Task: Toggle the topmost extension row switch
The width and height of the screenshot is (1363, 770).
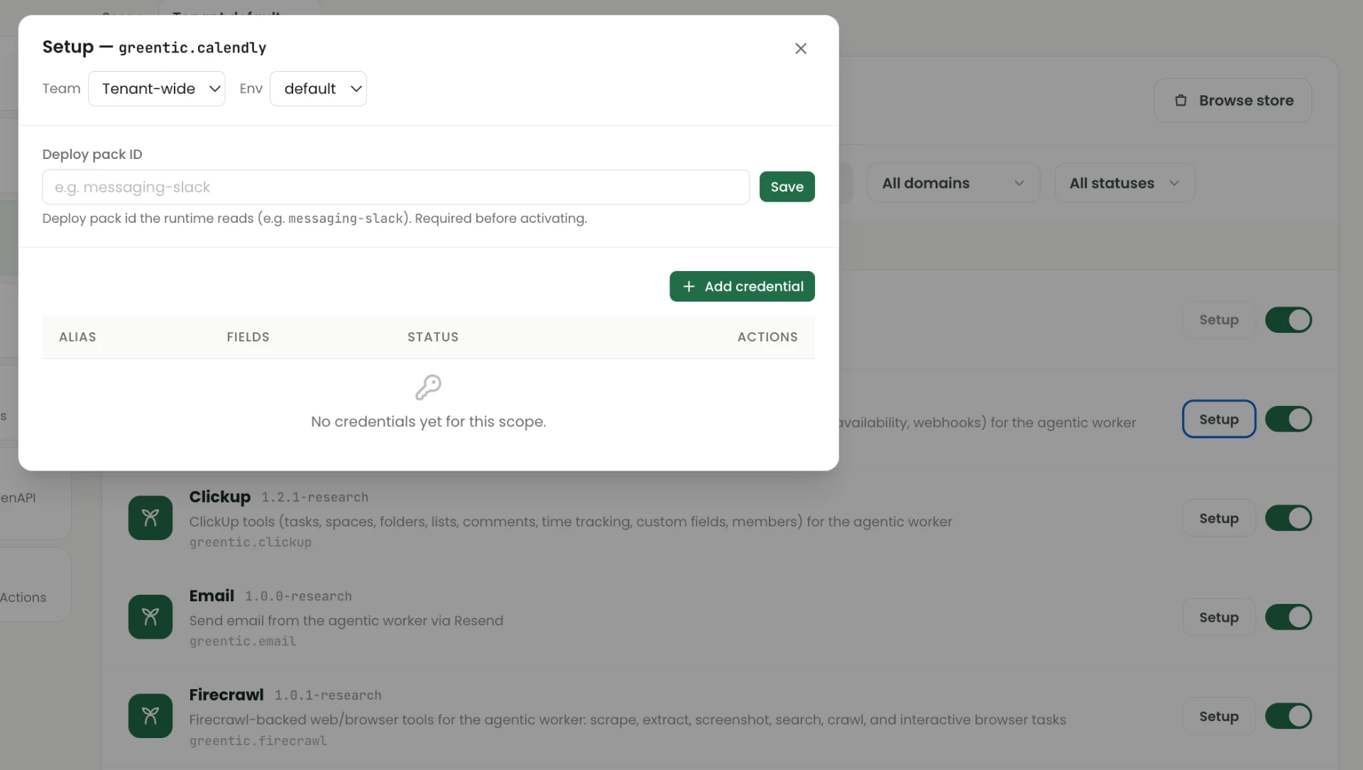Action: pos(1288,320)
